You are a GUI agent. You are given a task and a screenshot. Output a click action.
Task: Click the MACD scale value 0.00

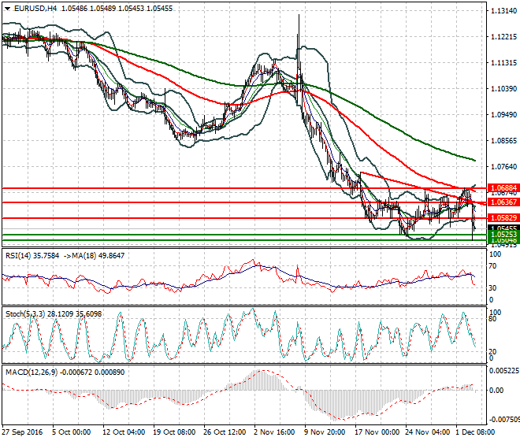tap(496, 391)
